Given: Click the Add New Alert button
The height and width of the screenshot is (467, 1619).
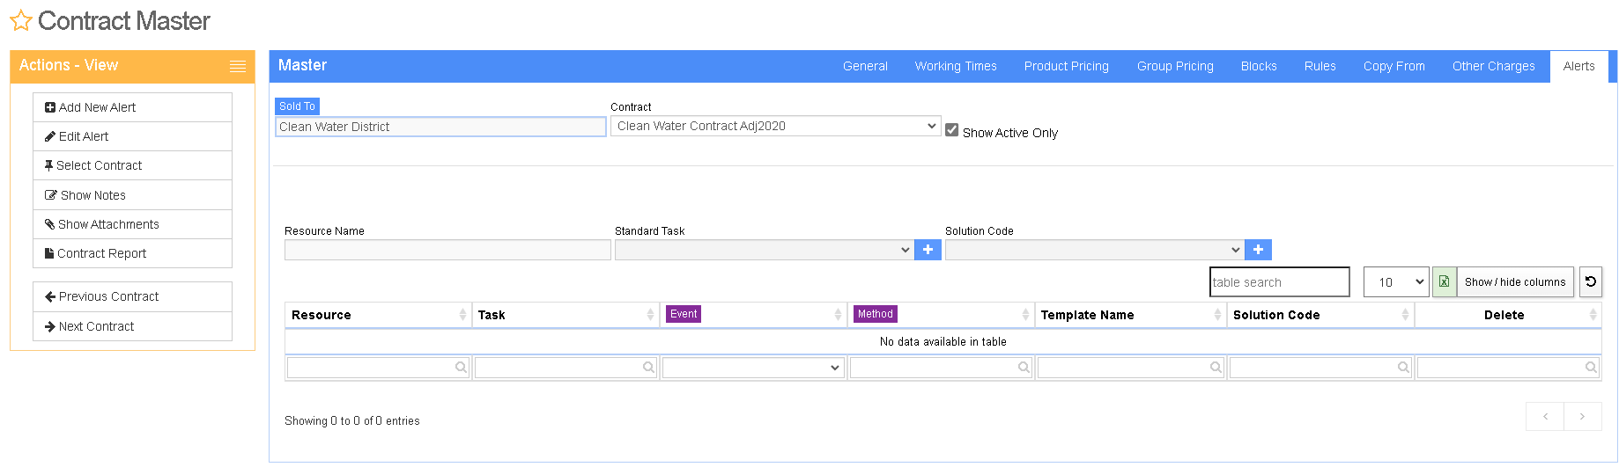Looking at the screenshot, I should coord(132,107).
